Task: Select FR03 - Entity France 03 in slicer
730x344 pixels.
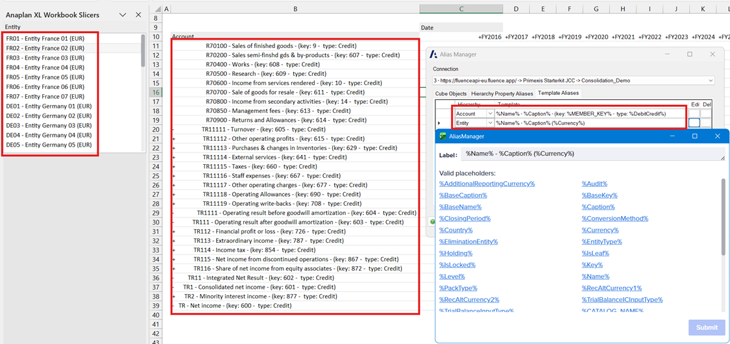Action: [x=45, y=58]
